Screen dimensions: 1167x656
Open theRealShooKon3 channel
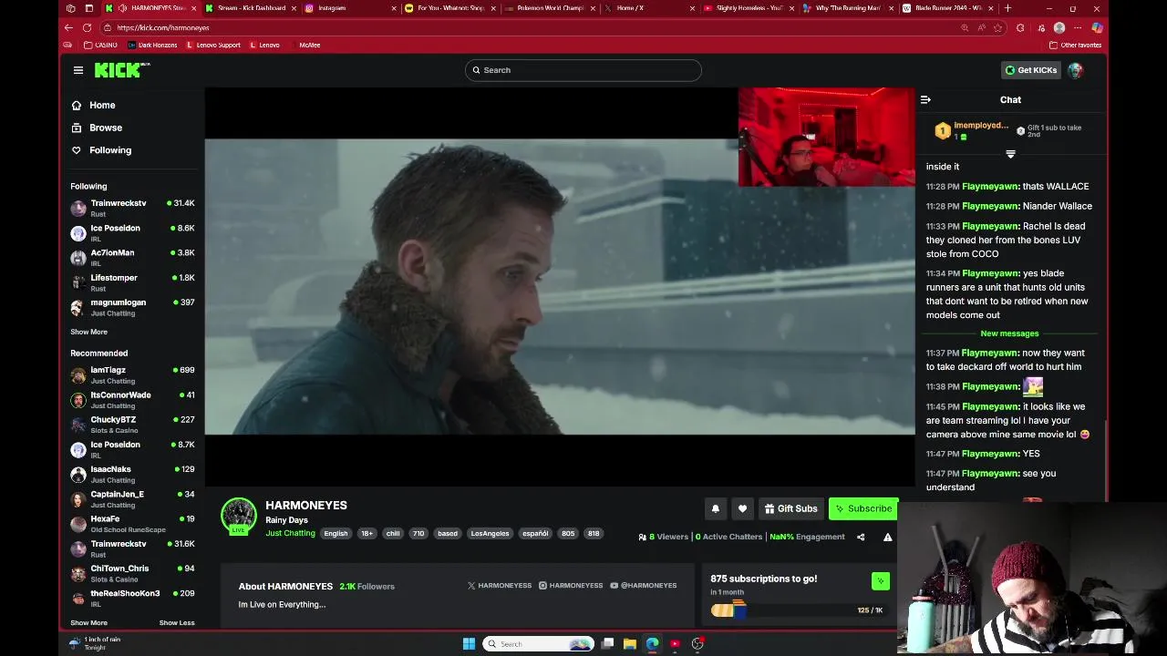pos(132,598)
